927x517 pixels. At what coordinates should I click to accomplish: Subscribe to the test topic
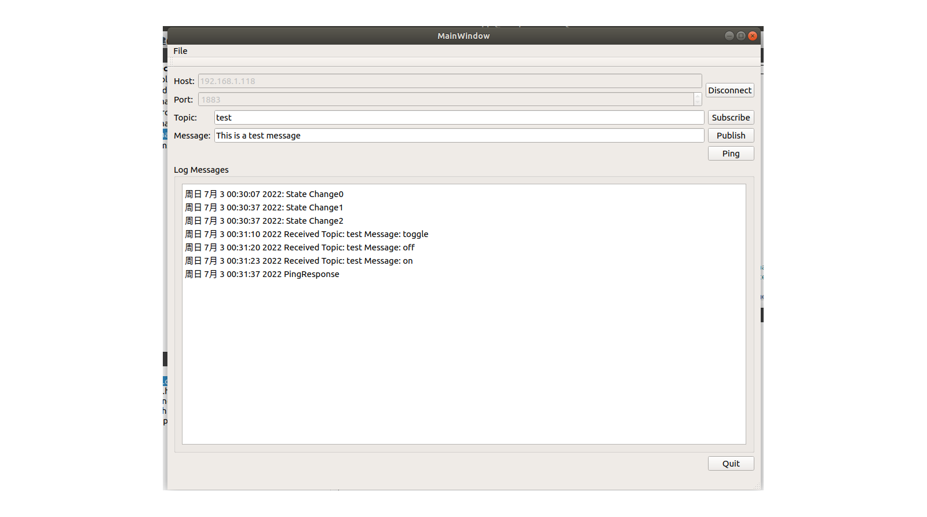pos(731,118)
